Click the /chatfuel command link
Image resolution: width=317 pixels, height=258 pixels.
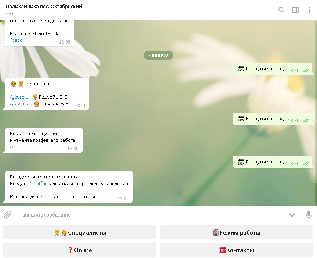39,184
